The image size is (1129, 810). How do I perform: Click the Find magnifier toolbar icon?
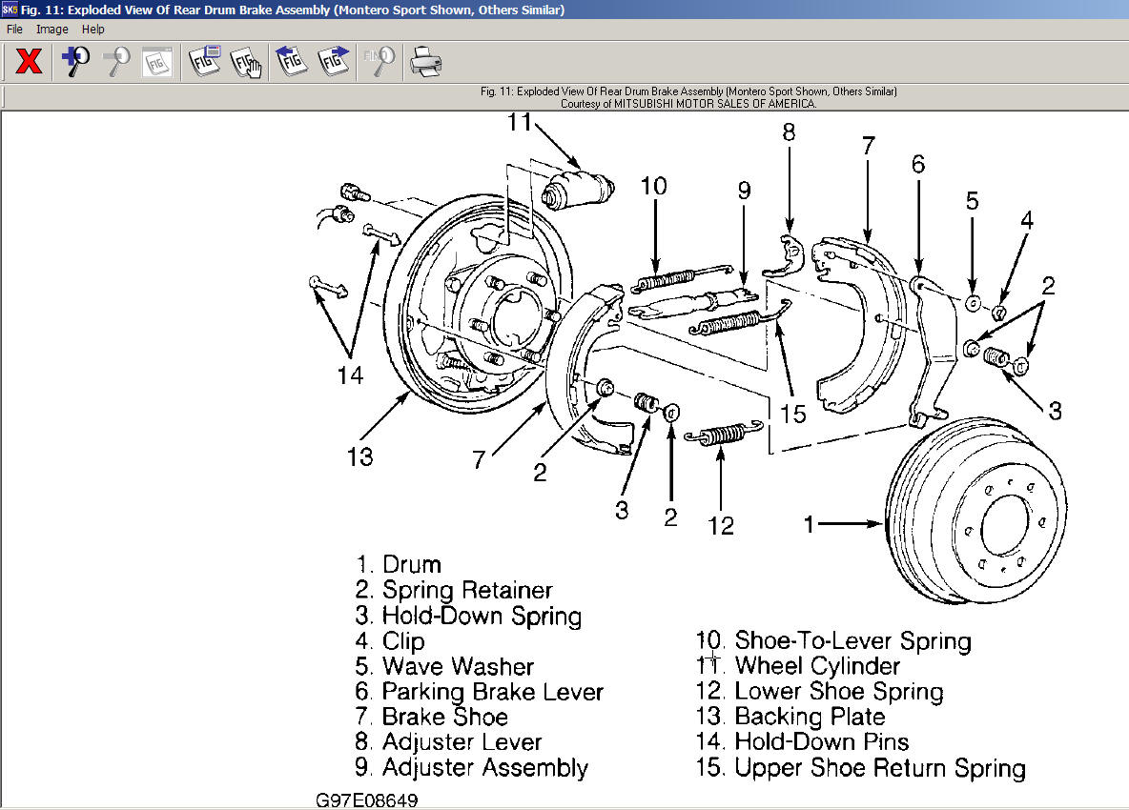(x=379, y=62)
